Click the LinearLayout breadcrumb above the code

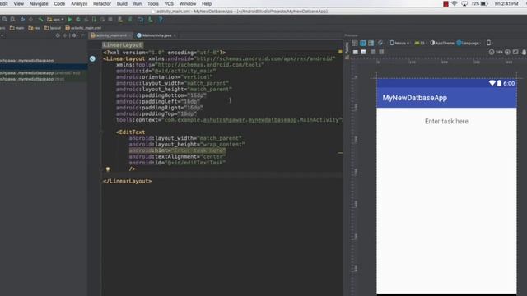pyautogui.click(x=123, y=44)
